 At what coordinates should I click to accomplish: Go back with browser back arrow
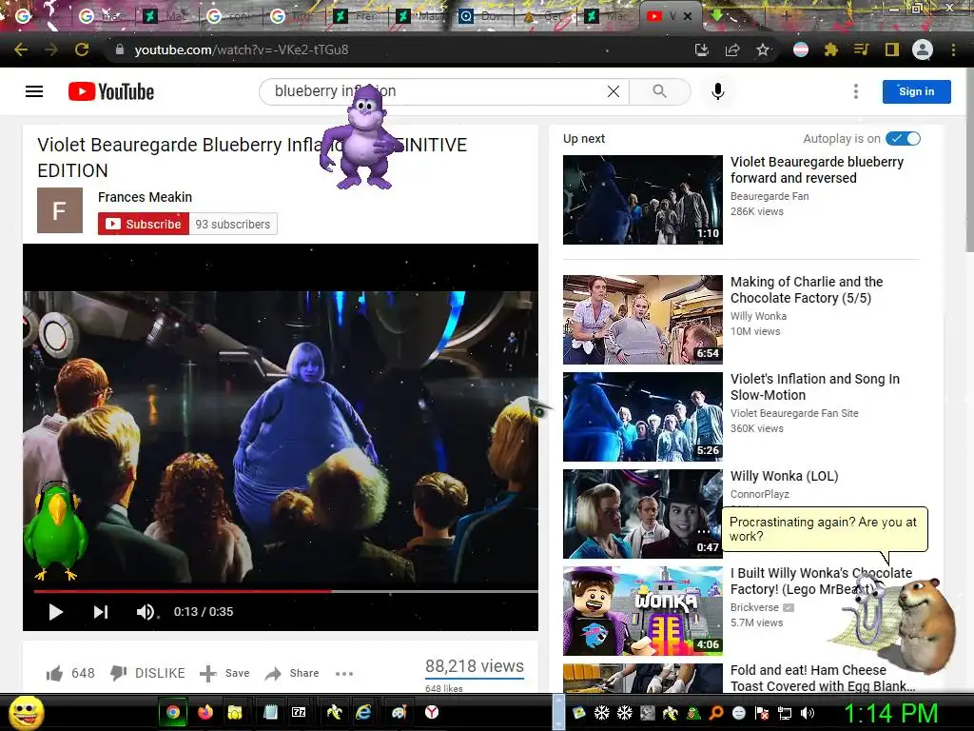(x=21, y=49)
